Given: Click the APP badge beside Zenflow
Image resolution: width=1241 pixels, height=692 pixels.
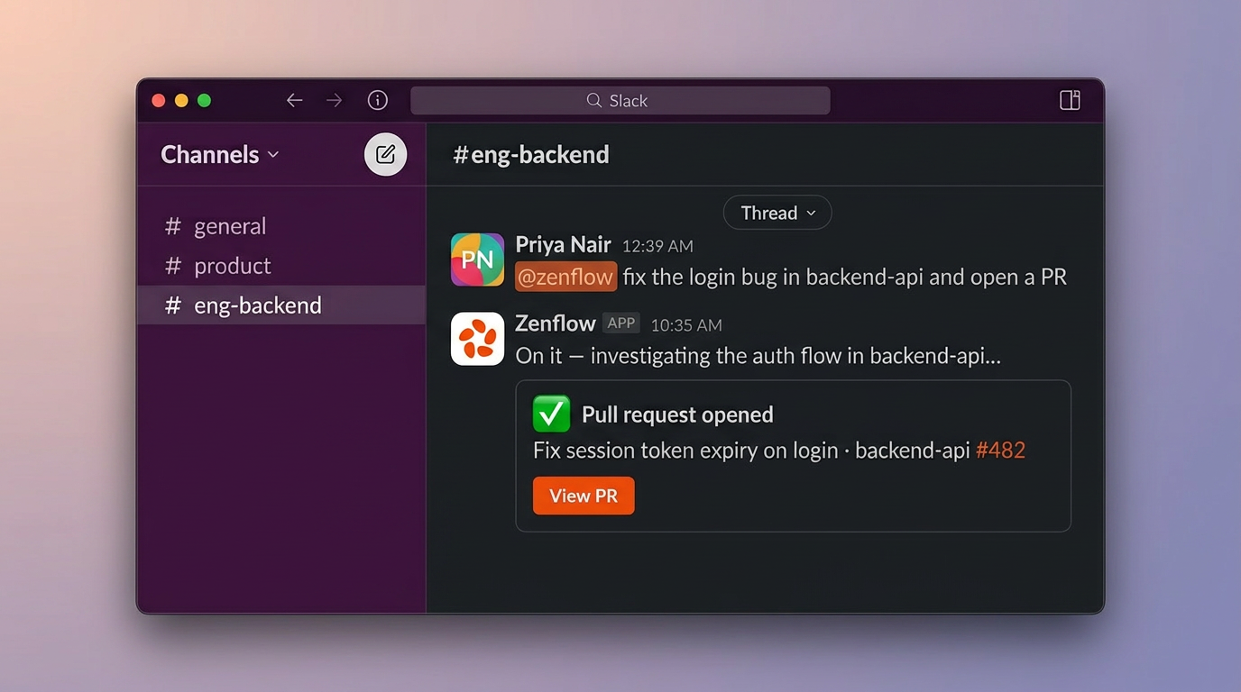Looking at the screenshot, I should click(x=621, y=323).
